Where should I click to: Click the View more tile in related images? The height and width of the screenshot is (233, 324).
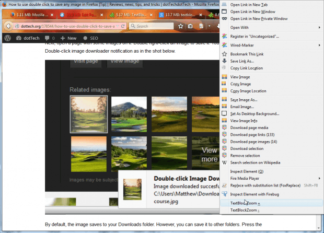(205, 154)
